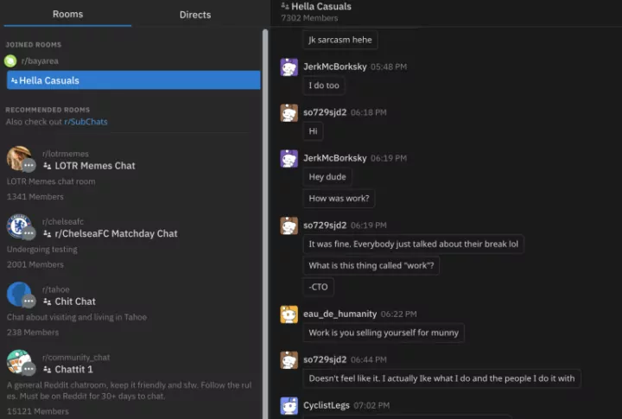Open the r/SubChats link
The height and width of the screenshot is (419, 622).
(x=86, y=122)
